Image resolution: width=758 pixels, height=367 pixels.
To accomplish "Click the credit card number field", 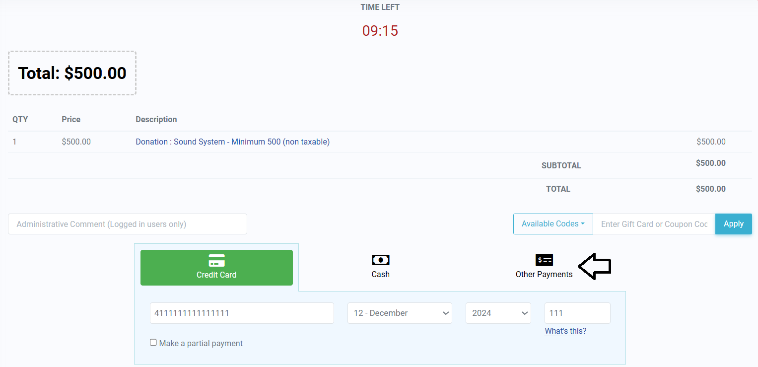I will click(242, 313).
